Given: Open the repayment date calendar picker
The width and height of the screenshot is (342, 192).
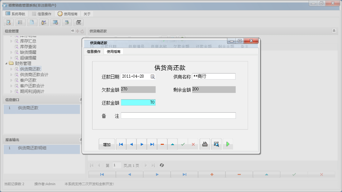Looking at the screenshot, I should pos(153,76).
